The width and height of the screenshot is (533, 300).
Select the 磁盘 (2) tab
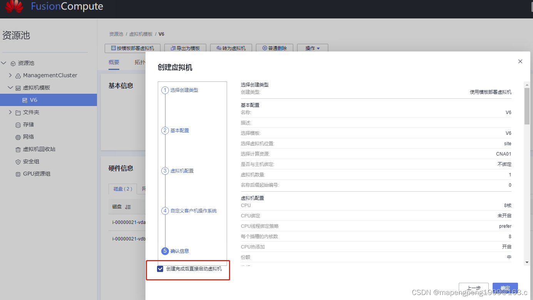[x=123, y=189]
